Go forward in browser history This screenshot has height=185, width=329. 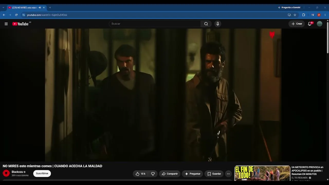click(x=10, y=15)
